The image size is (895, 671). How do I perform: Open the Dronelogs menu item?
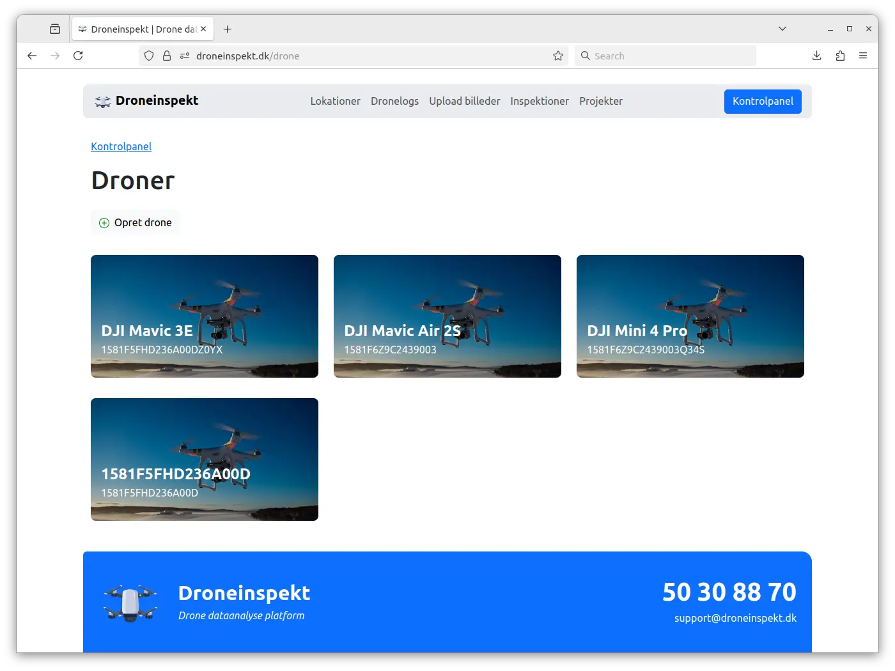pos(394,101)
